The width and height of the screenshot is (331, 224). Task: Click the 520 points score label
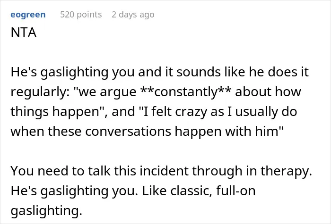[81, 15]
